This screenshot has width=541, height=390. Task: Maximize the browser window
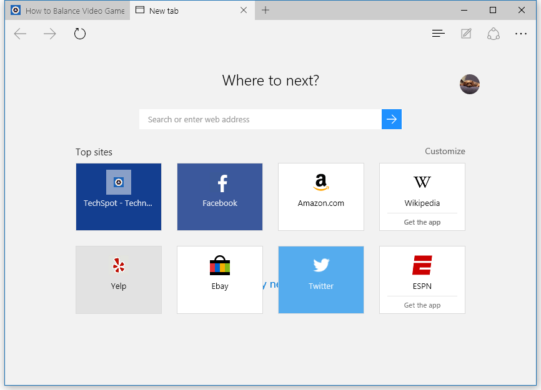click(493, 11)
